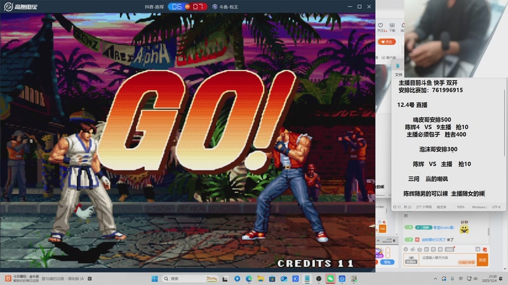This screenshot has height=285, width=508.
Task: Click the 中 input method indicator
Action: (461, 279)
